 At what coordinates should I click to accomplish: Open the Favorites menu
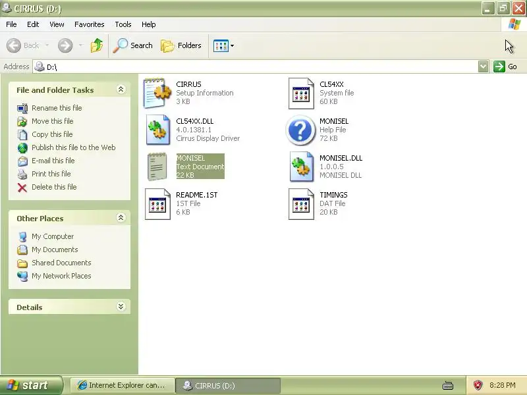[90, 24]
